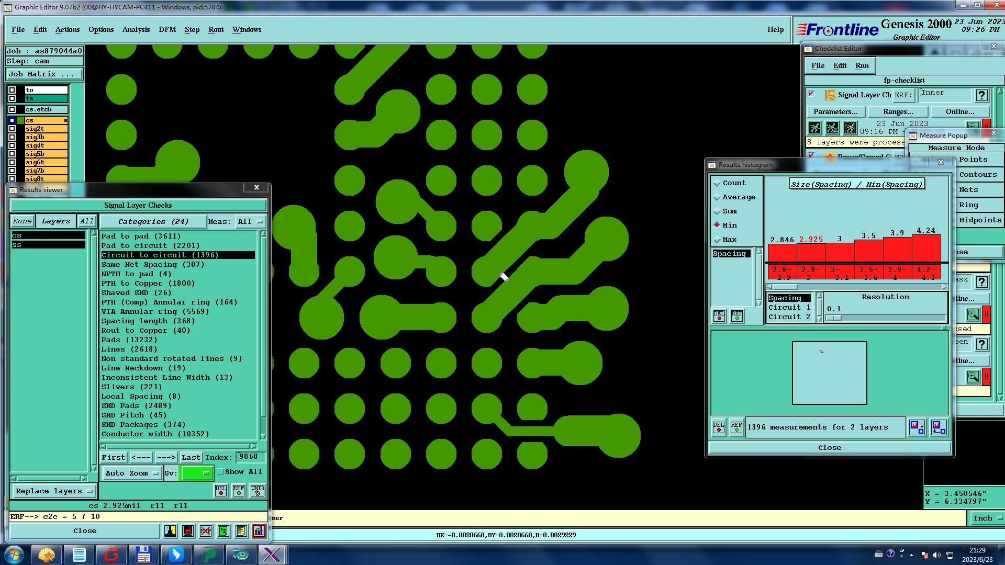Click the DEL icon beside the UNDO button

coord(221,490)
